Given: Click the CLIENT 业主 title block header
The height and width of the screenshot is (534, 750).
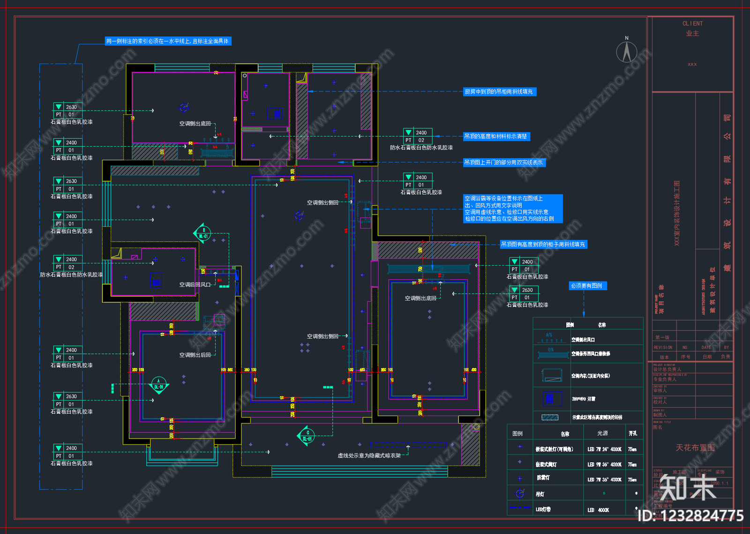Looking at the screenshot, I should click(x=692, y=28).
